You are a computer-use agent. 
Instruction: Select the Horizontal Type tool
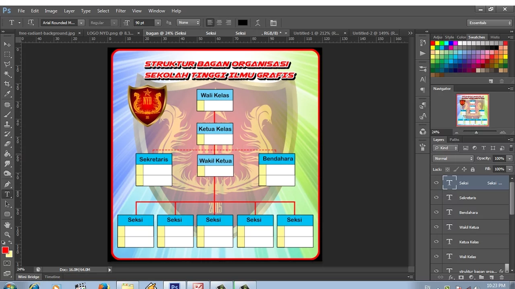[x=7, y=194]
